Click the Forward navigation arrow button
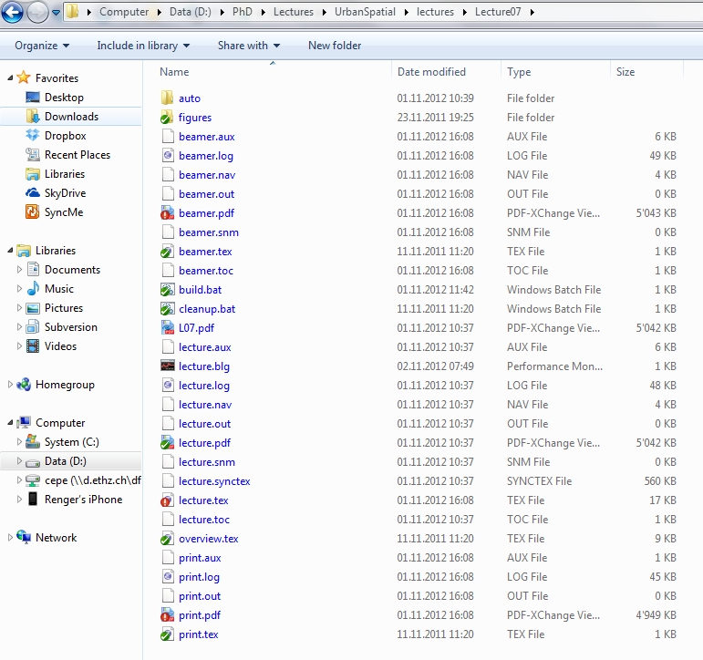This screenshot has height=660, width=703. pos(37,12)
